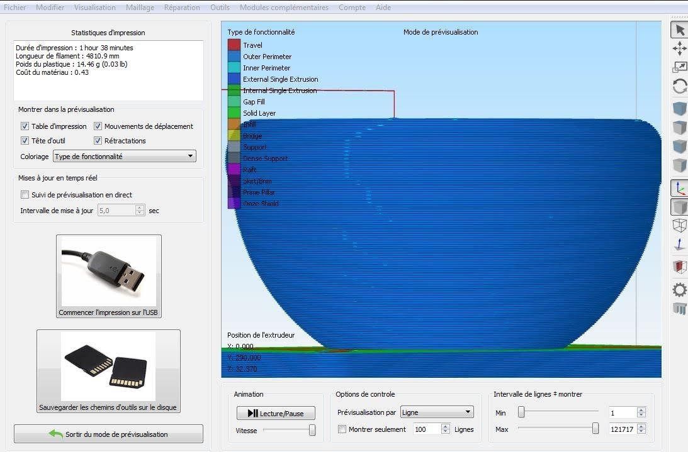688x452 pixels.
Task: Uncheck the Table d'impression checkbox
Action: tap(25, 126)
